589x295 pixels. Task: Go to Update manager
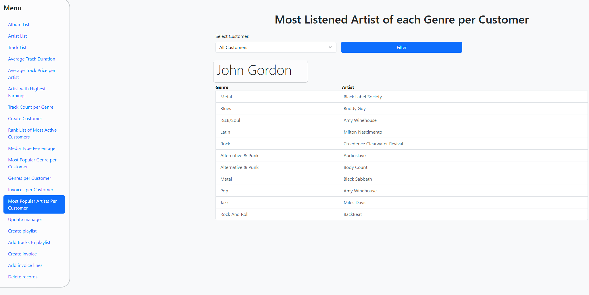coord(25,220)
